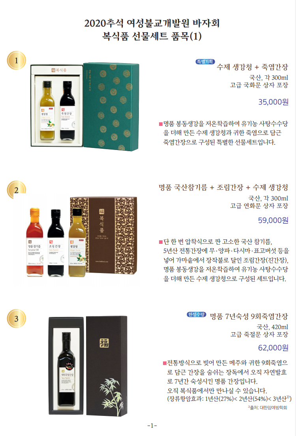Click the blue 한정수량 tag badge
This screenshot has height=436, width=296.
[x=197, y=314]
